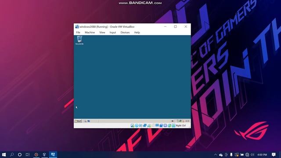Click the OneDrive cloud tray icon
The image size is (281, 158).
221,154
